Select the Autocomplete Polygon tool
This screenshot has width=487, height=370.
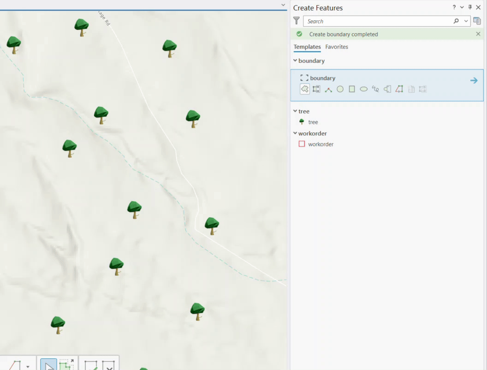click(316, 89)
